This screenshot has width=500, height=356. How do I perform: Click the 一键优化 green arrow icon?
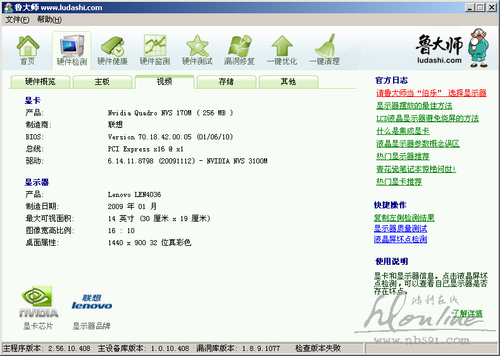point(282,50)
